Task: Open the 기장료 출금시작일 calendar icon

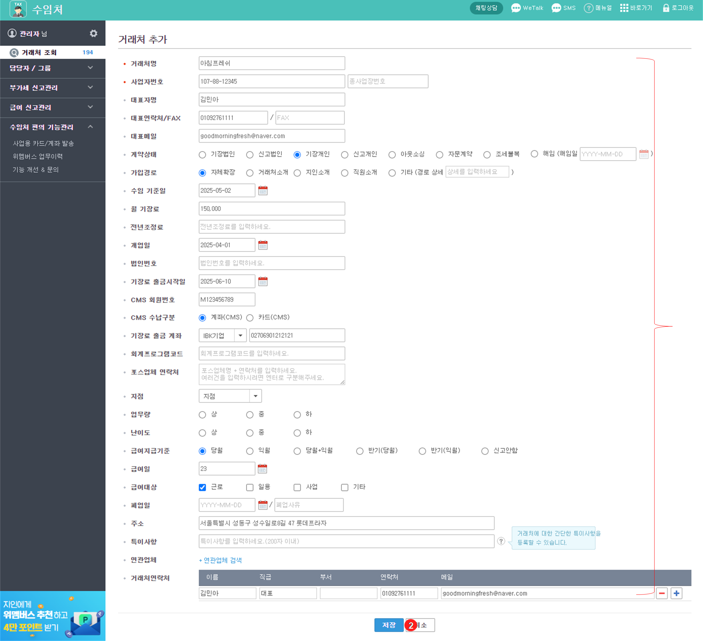Action: (x=263, y=281)
